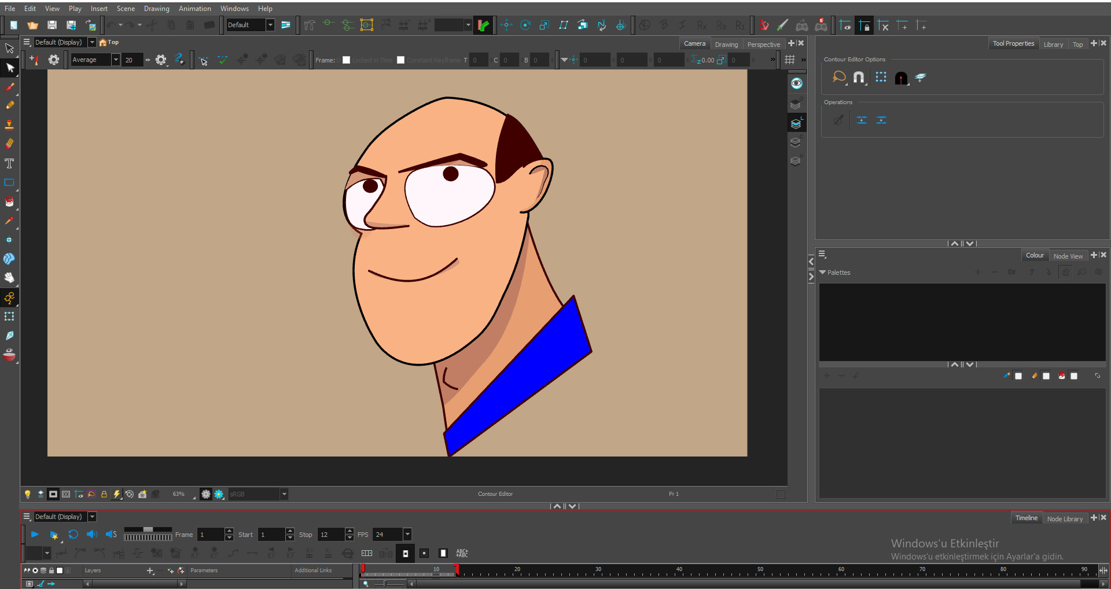Enable the Snap to Contour option

coord(859,77)
